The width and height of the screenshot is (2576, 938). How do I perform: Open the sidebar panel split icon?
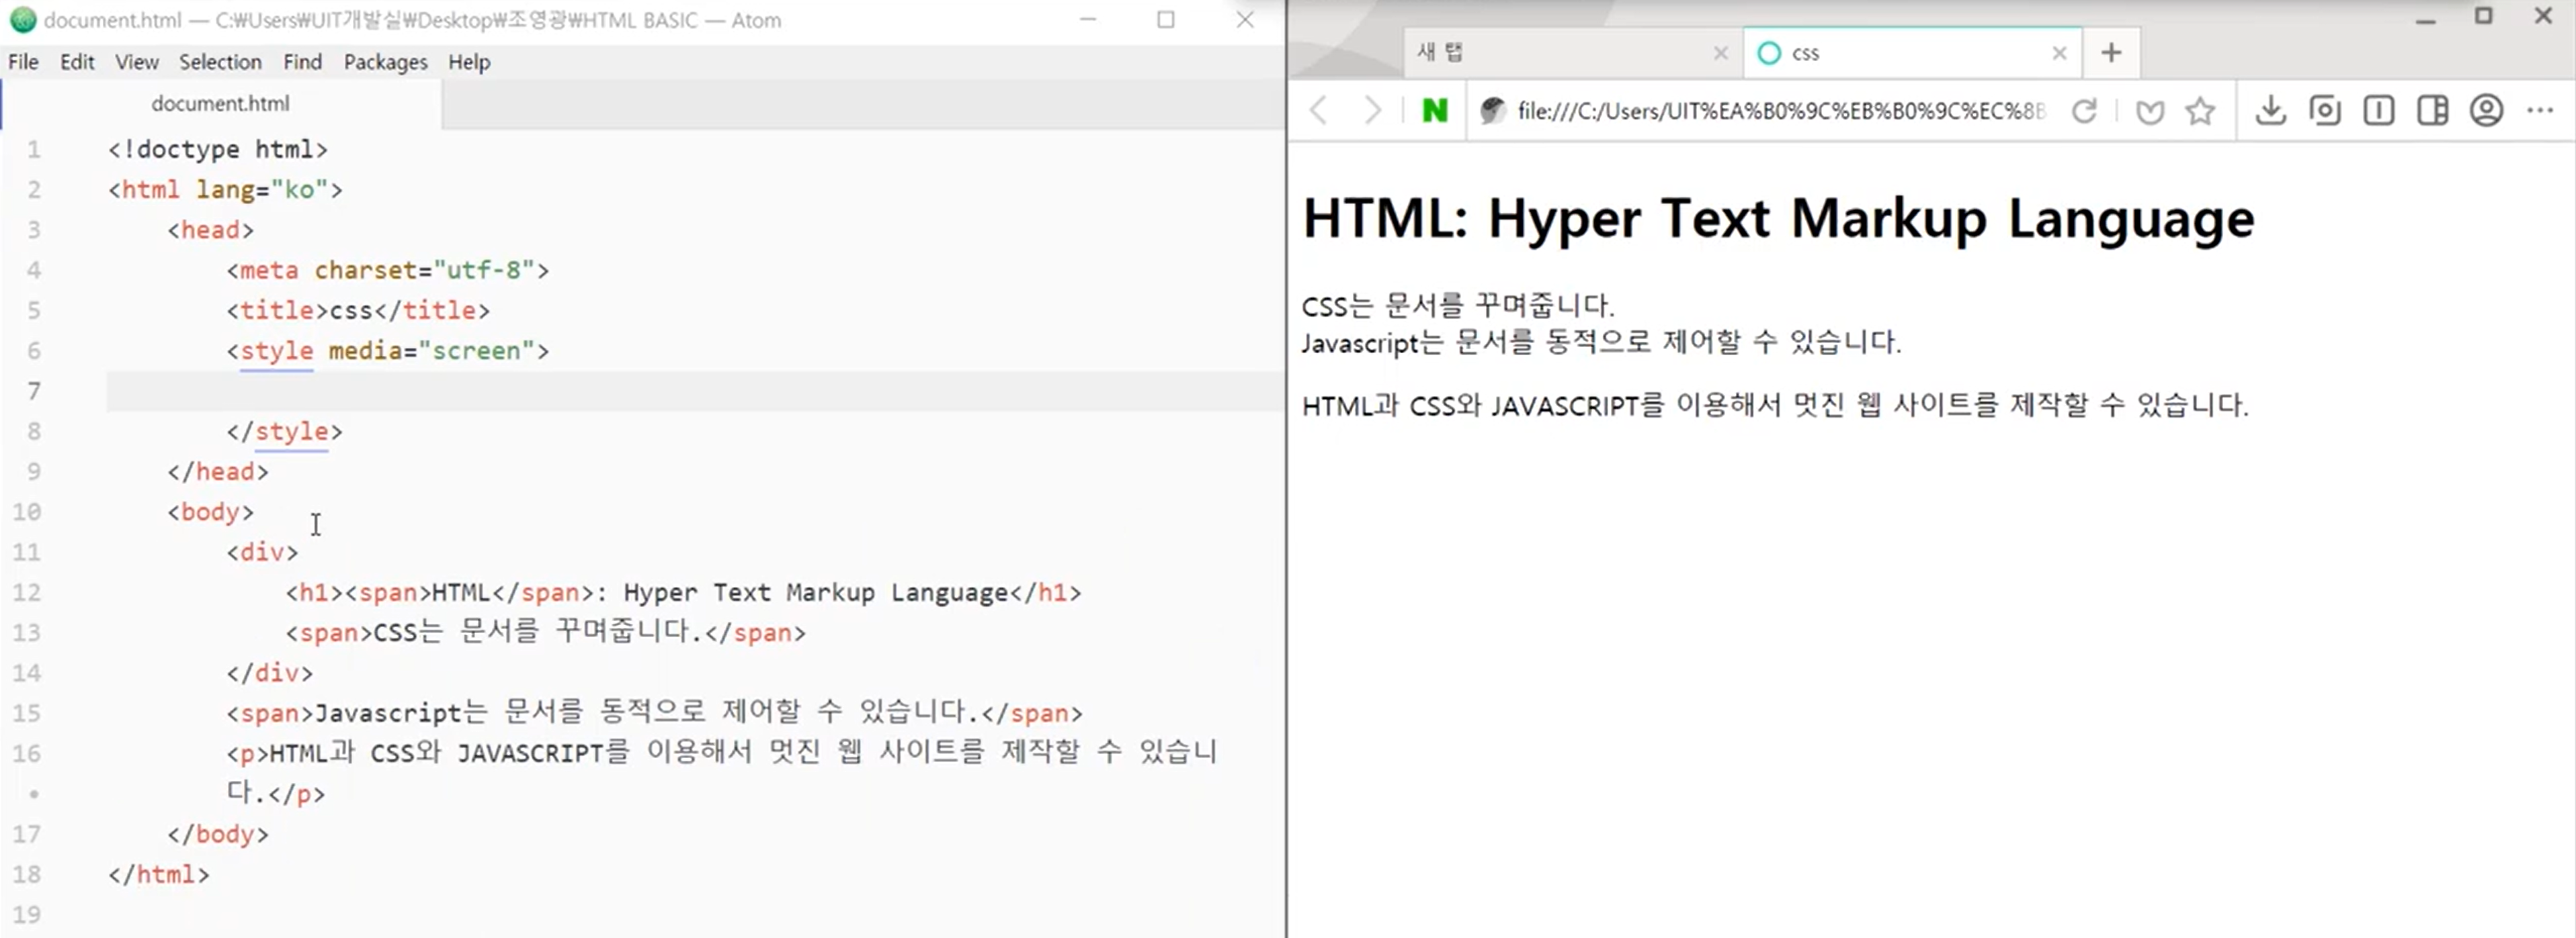pos(2432,110)
